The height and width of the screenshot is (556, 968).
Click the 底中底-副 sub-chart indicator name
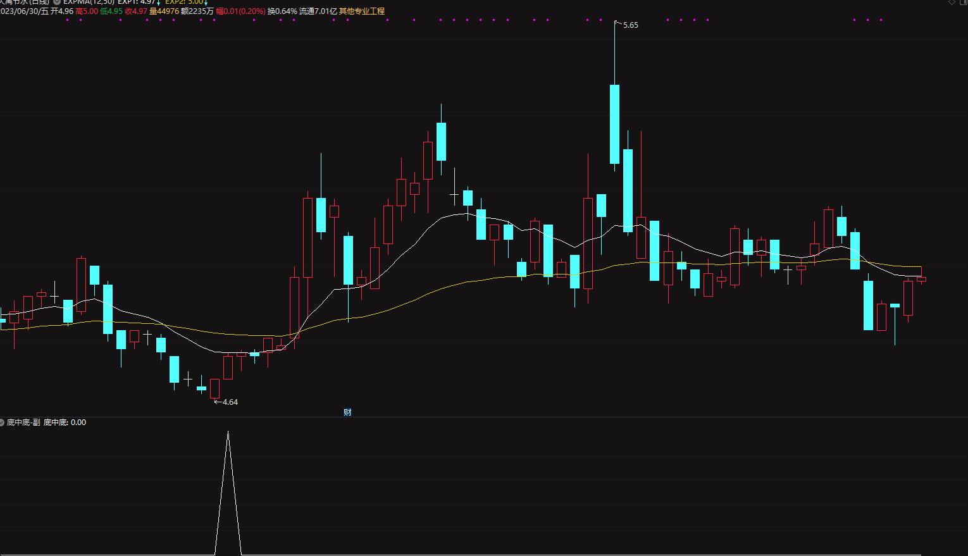point(23,422)
